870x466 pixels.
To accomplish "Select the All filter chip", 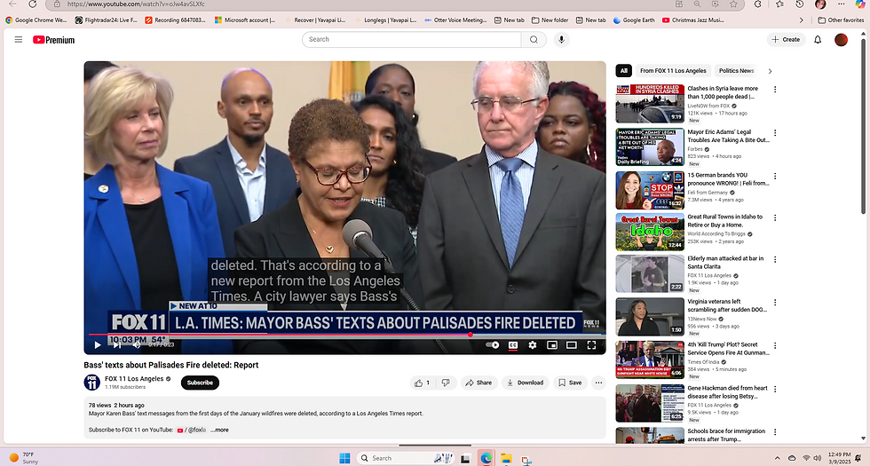I will pyautogui.click(x=623, y=70).
